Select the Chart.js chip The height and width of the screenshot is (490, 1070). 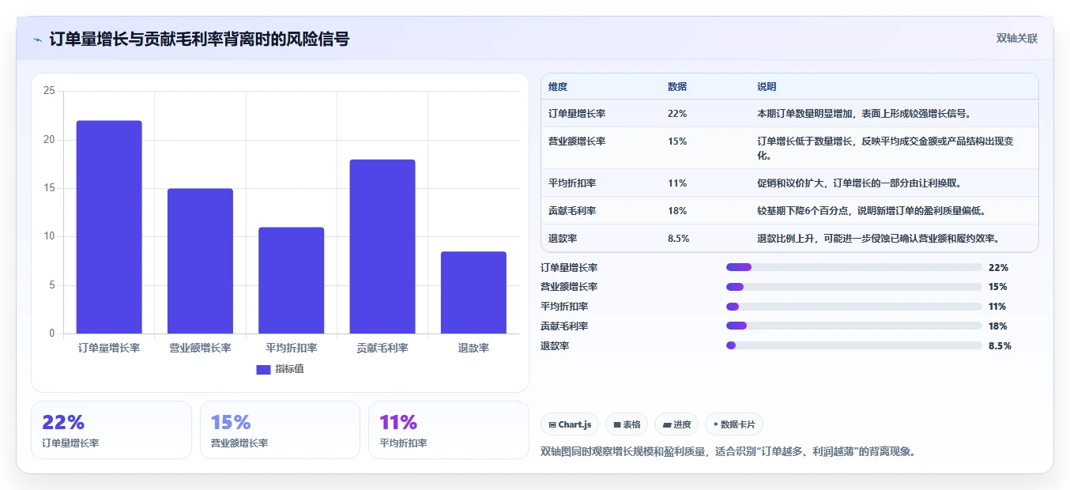[x=570, y=424]
